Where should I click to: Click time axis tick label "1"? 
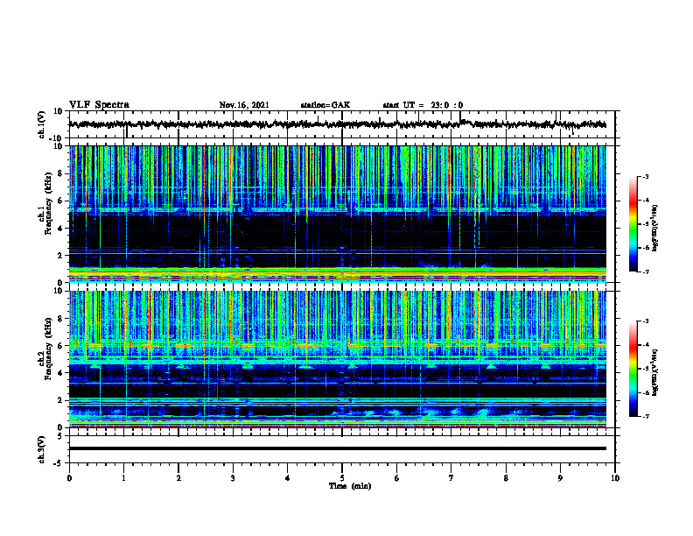pos(123,478)
